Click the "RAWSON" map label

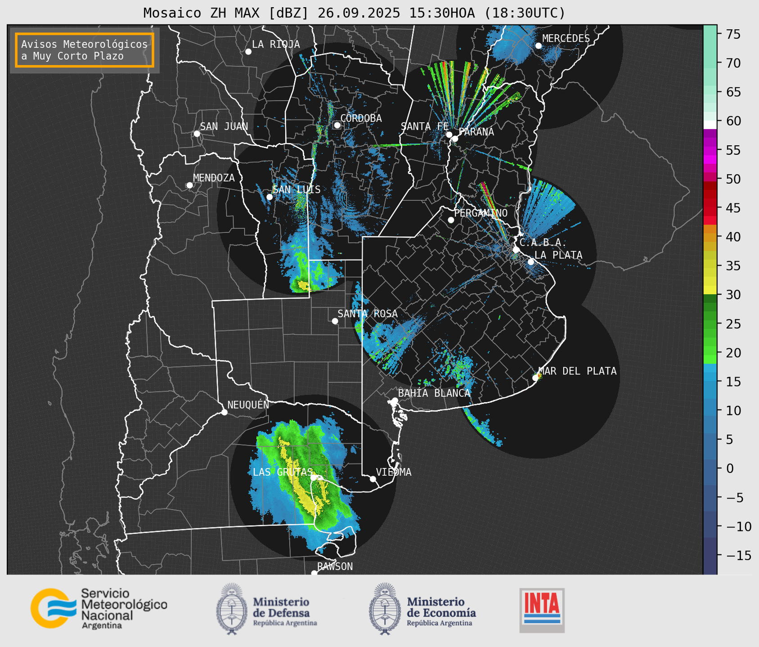tap(335, 566)
